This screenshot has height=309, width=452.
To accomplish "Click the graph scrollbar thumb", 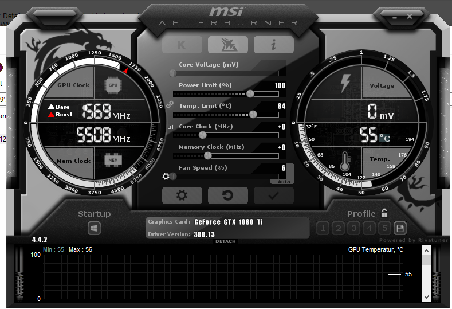I will click(x=426, y=260).
